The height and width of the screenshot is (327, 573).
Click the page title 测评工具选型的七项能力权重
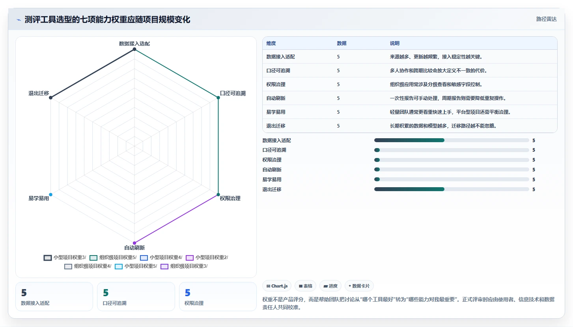(107, 20)
